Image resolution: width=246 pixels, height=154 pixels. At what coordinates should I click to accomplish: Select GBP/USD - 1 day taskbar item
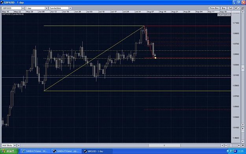[x=98, y=151]
